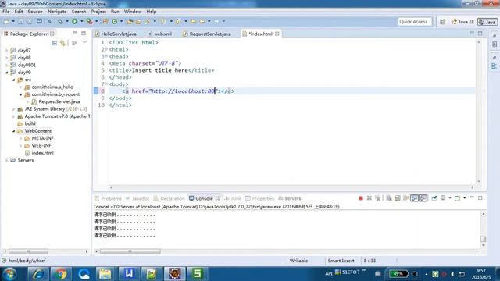This screenshot has height=281, width=500.
Task: Expand the day08 project
Action: 7,58
